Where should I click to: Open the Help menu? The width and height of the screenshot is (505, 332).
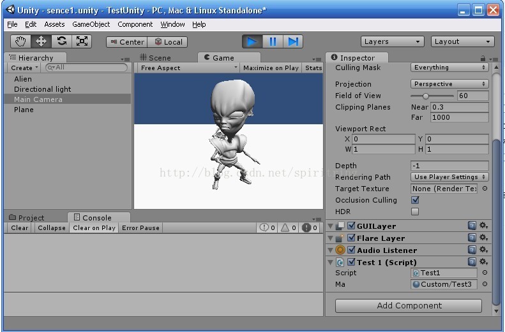pyautogui.click(x=199, y=24)
